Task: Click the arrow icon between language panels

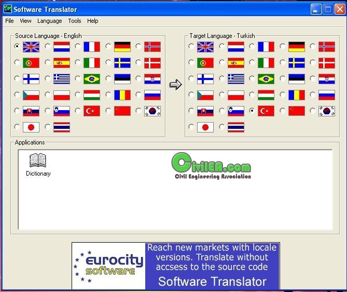Action: tap(175, 85)
